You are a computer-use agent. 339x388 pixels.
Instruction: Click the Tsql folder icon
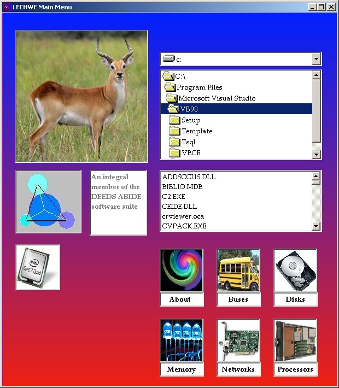click(x=174, y=142)
